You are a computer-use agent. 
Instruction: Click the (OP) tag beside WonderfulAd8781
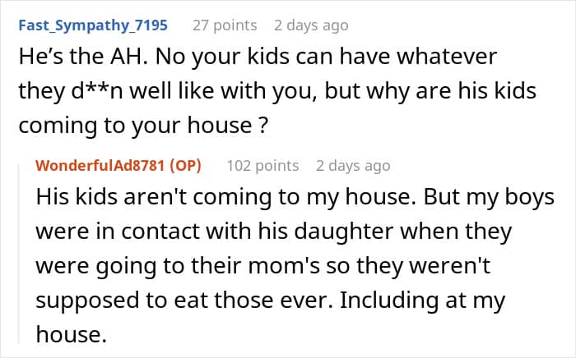coord(185,166)
